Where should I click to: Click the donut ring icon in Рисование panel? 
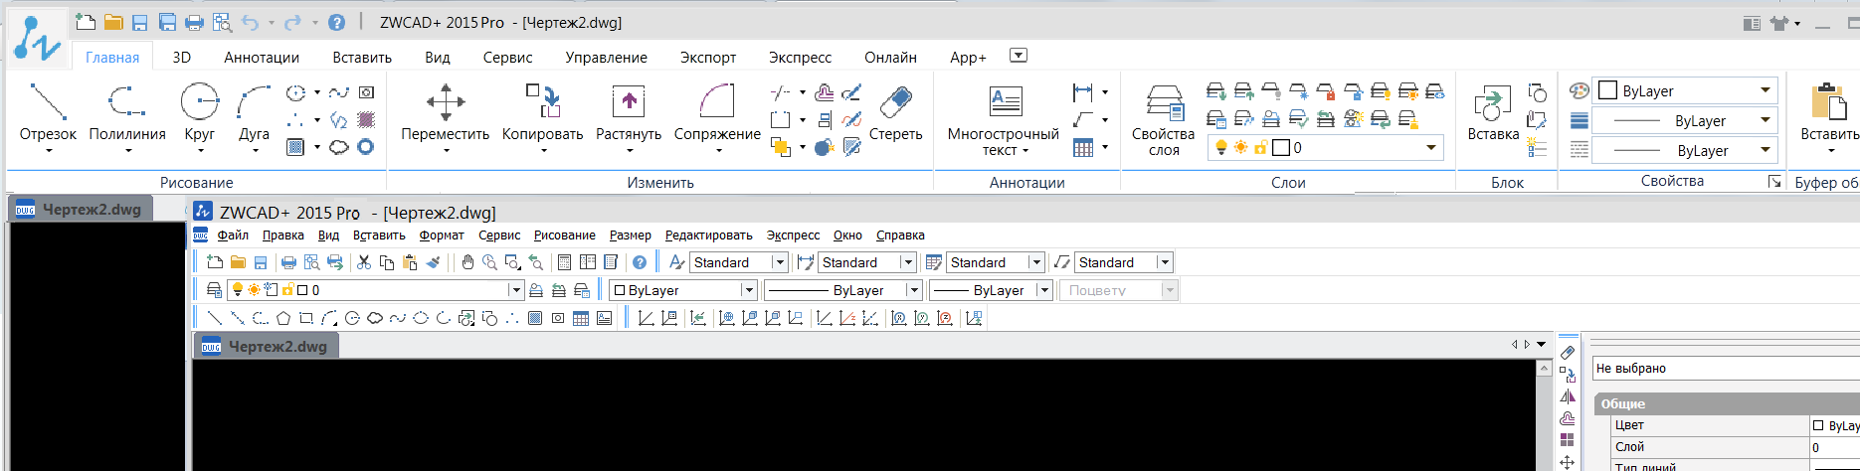[x=366, y=147]
